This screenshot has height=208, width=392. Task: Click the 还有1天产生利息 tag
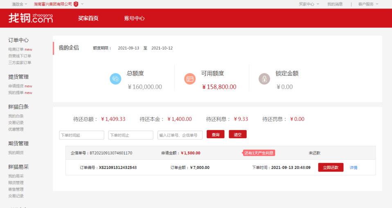(259, 153)
